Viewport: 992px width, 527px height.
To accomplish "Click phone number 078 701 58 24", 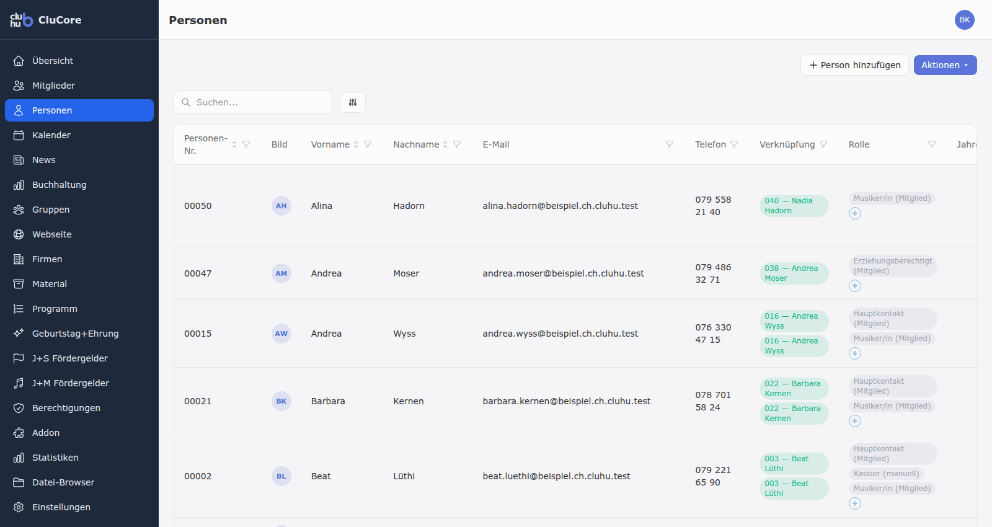I will tap(713, 401).
